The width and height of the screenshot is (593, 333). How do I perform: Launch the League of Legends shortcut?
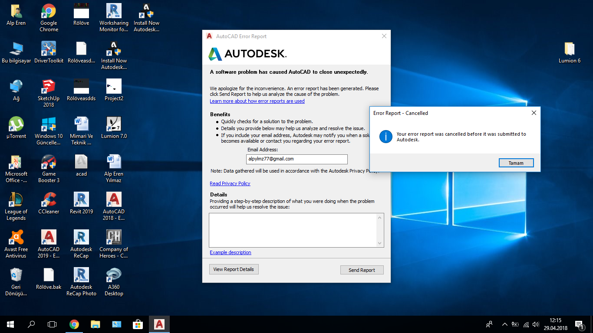pos(16,206)
